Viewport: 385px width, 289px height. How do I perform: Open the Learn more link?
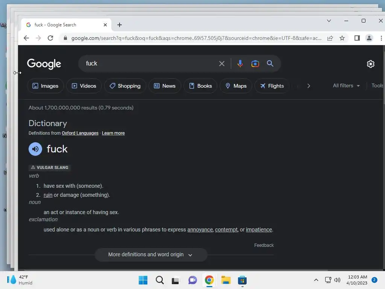point(113,133)
